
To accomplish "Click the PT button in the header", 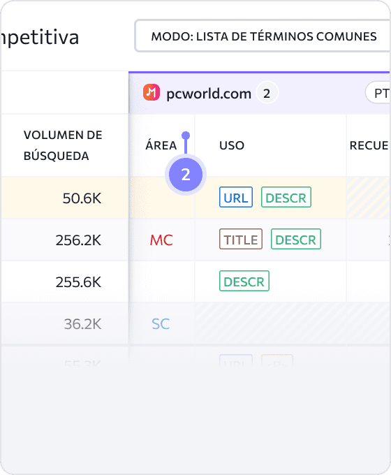I will coord(378,93).
